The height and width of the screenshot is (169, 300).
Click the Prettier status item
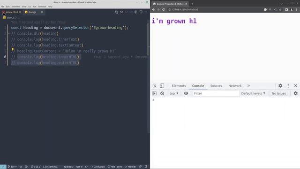(x=130, y=167)
